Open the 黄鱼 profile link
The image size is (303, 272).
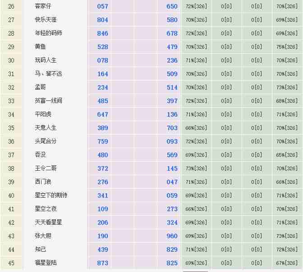(x=40, y=47)
